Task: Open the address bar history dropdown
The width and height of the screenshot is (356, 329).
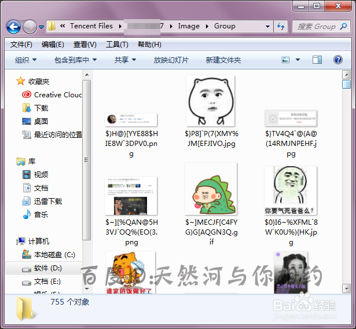Action: (267, 27)
